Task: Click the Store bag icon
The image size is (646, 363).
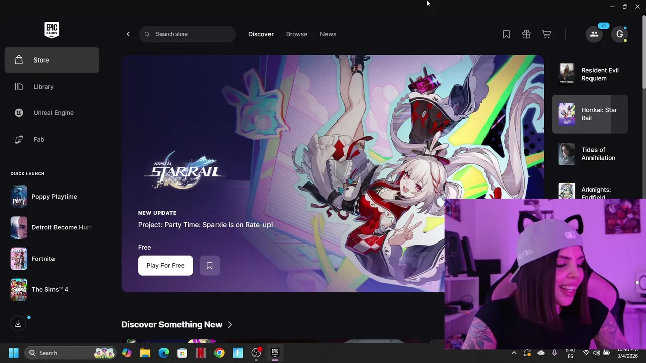Action: point(19,60)
